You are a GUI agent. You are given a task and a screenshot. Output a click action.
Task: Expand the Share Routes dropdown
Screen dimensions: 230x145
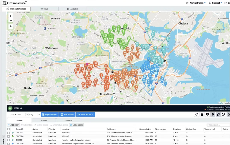click(85, 115)
